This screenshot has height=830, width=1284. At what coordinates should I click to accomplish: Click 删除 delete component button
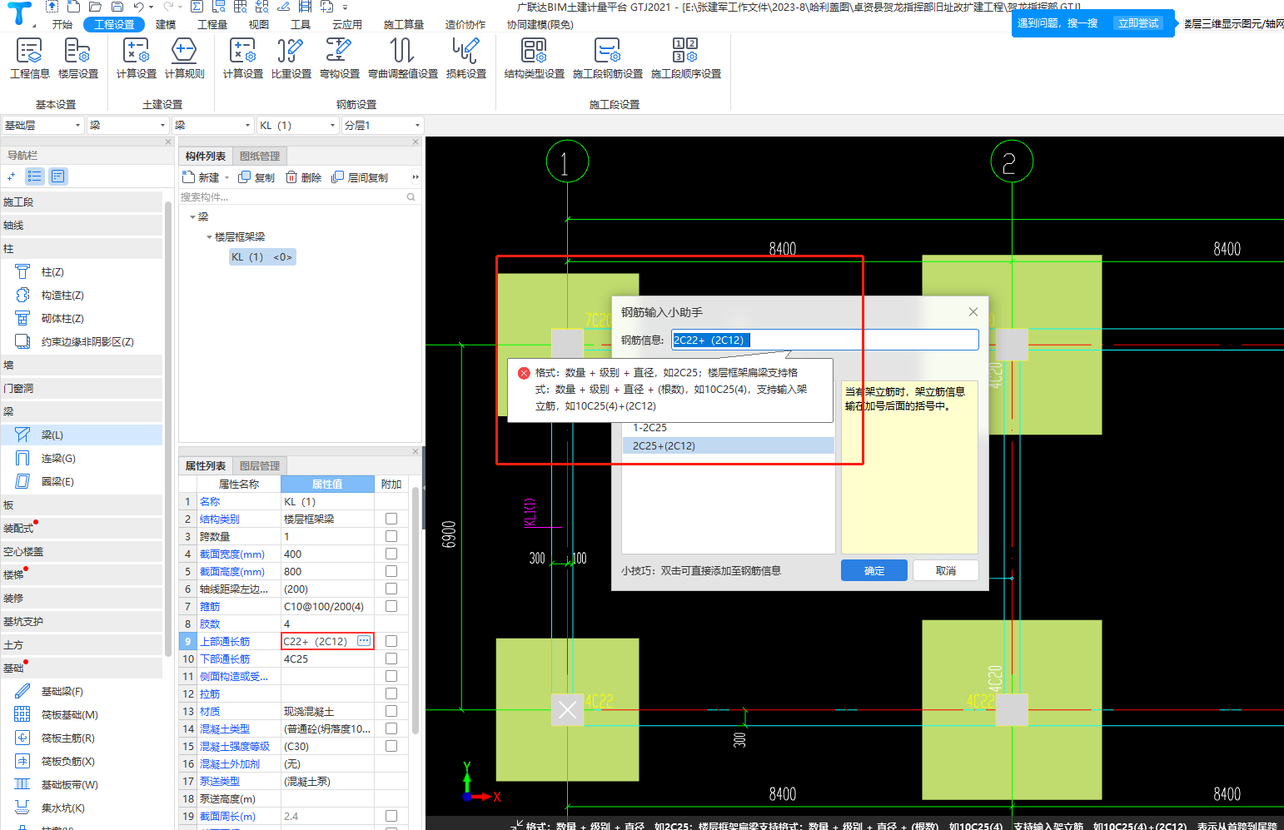[303, 177]
